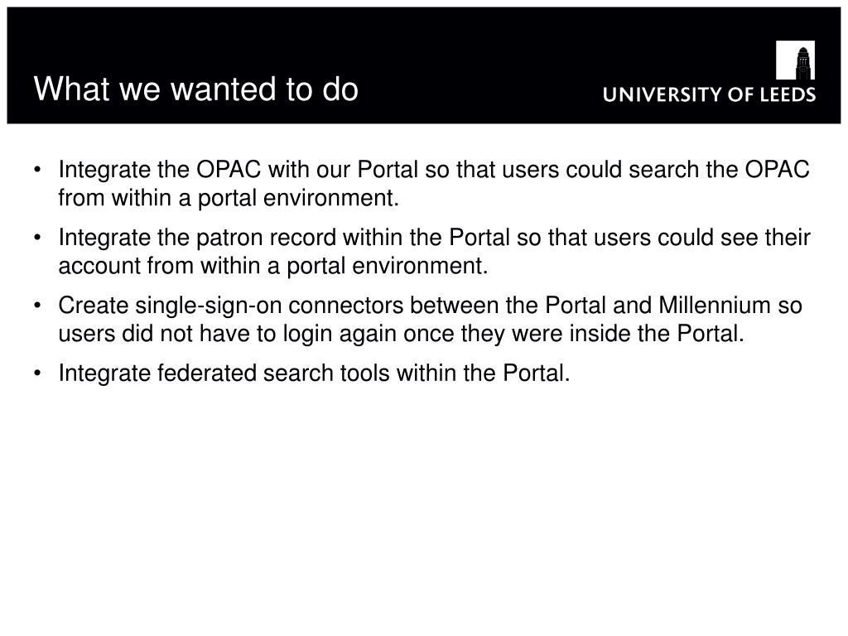Select the slide title 'What we wanted to do'

click(195, 89)
